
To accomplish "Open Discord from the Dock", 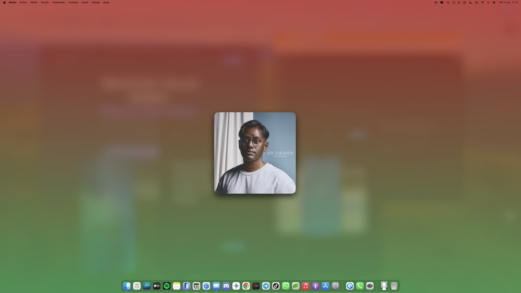I will click(226, 286).
